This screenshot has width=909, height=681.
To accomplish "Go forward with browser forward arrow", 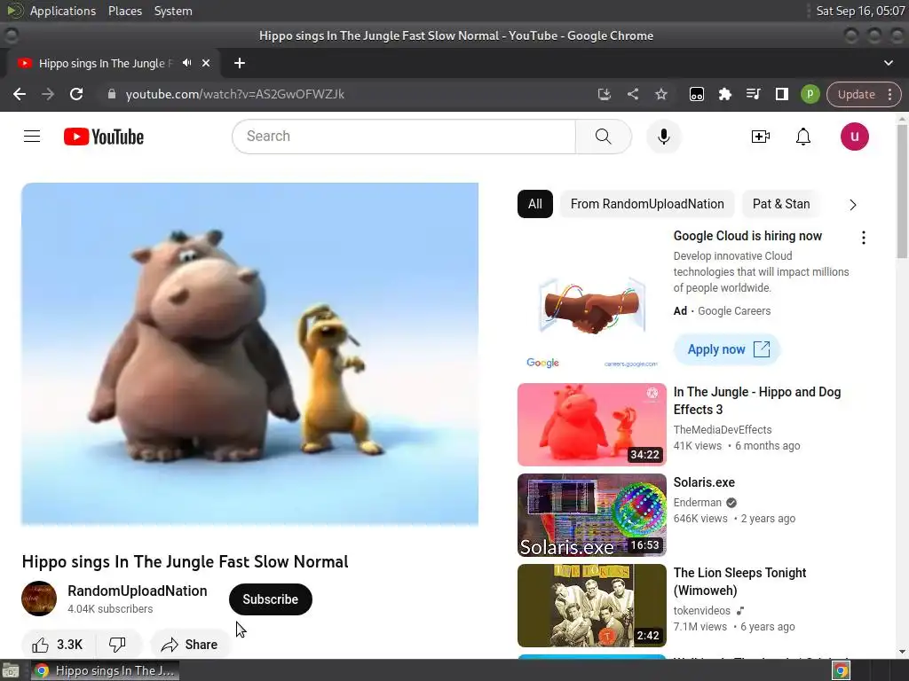I will 48,94.
